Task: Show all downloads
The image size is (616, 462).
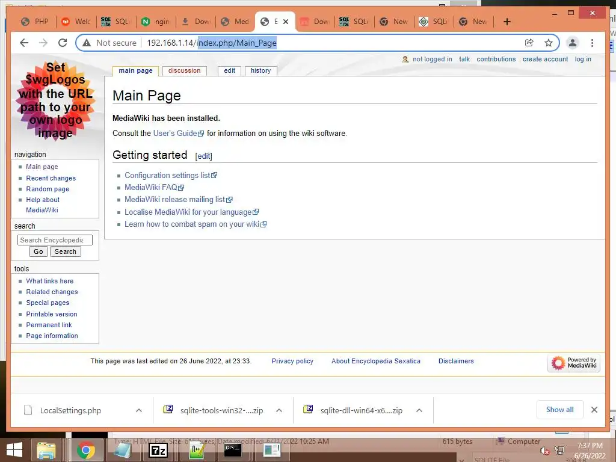Action: pyautogui.click(x=560, y=409)
